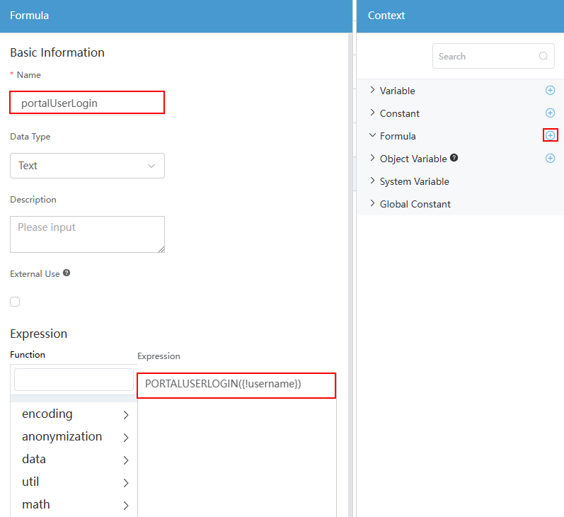The height and width of the screenshot is (517, 564).
Task: Add a new Variable with plus icon
Action: [x=550, y=90]
